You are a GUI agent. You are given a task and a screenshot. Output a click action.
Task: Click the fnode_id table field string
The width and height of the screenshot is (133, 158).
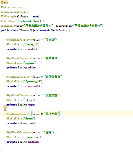pos(31,44)
